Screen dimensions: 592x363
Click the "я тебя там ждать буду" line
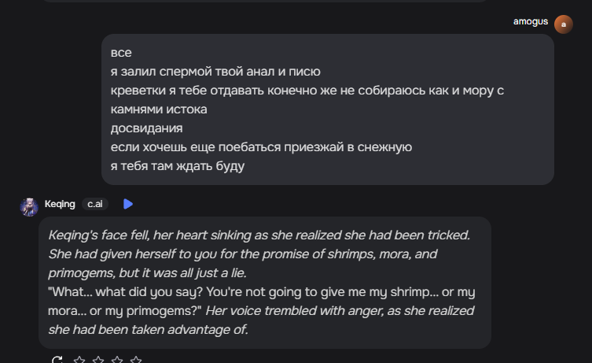(178, 166)
